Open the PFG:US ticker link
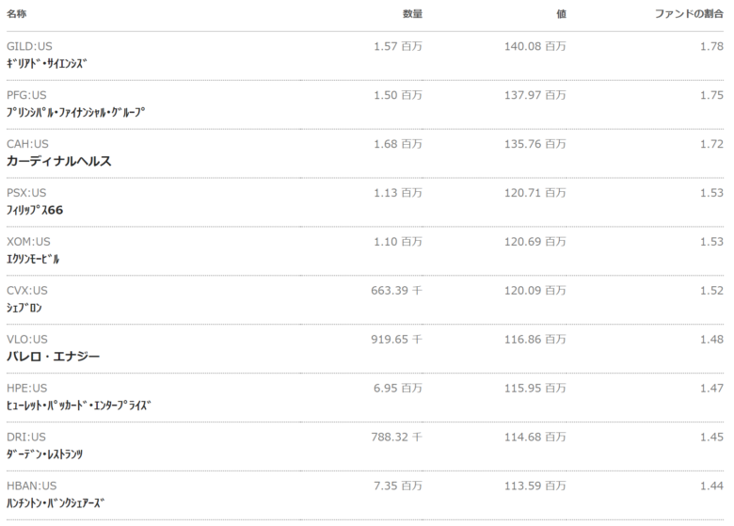The width and height of the screenshot is (734, 526). point(25,95)
